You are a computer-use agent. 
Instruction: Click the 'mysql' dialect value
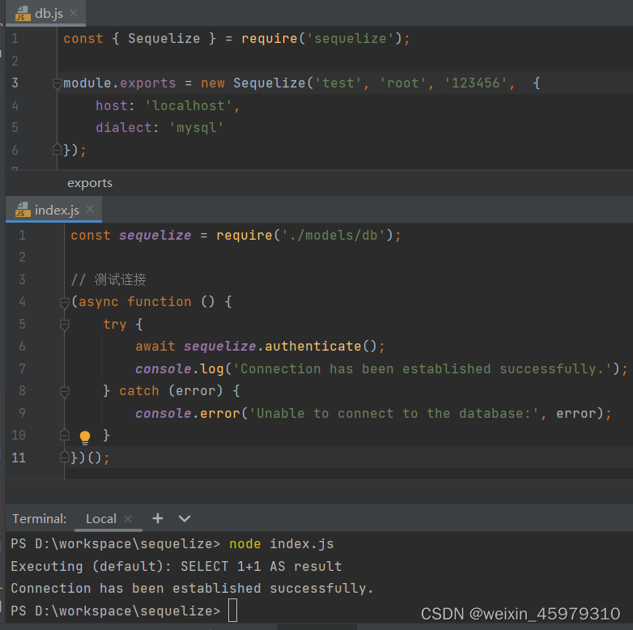tap(196, 128)
